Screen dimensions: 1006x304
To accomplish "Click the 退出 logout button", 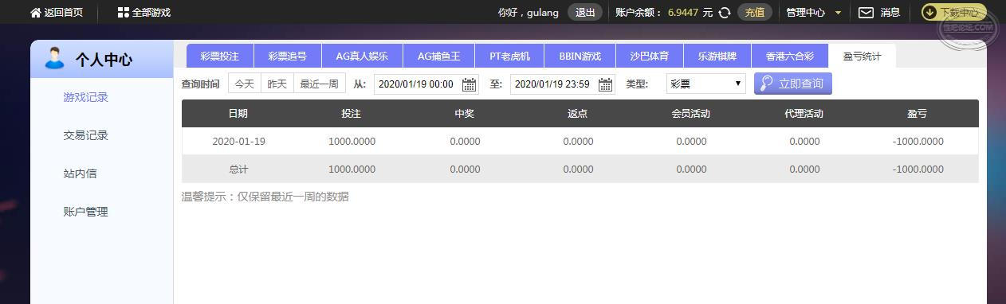I will point(585,13).
